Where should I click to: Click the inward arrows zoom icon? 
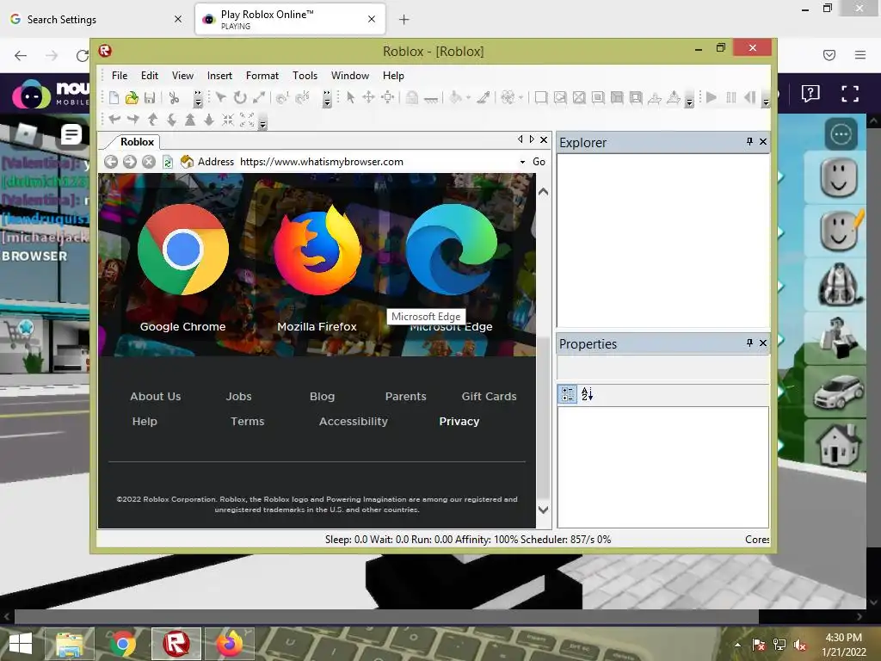pyautogui.click(x=227, y=119)
